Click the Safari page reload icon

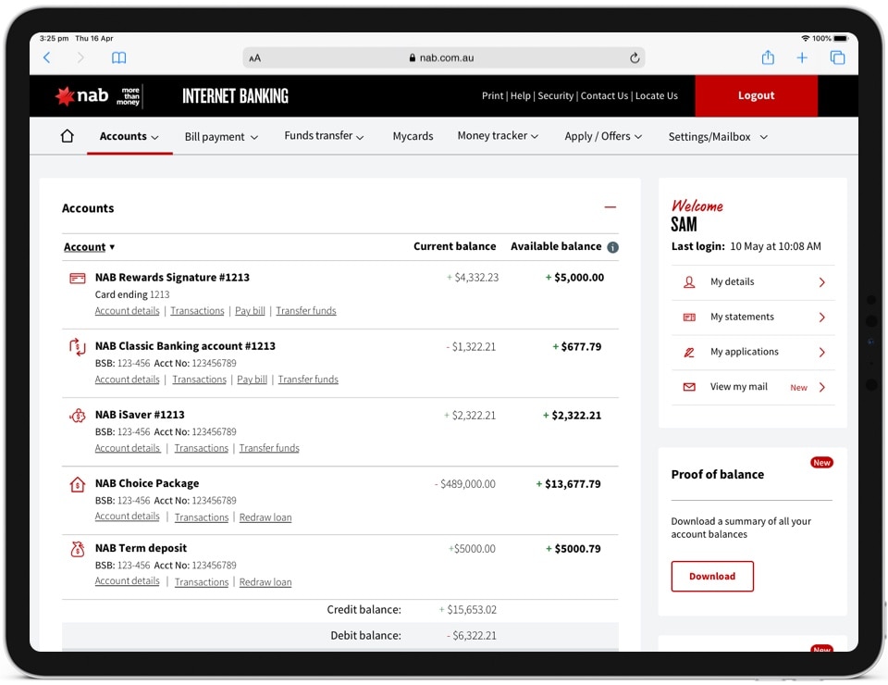635,57
